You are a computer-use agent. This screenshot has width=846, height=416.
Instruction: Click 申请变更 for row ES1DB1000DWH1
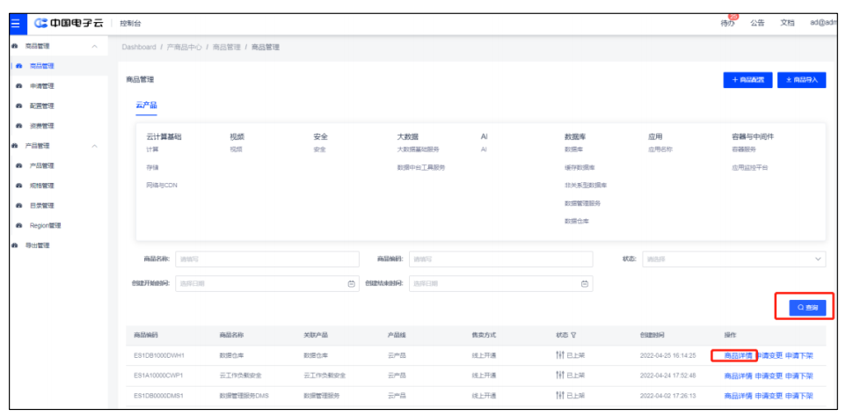coord(769,356)
